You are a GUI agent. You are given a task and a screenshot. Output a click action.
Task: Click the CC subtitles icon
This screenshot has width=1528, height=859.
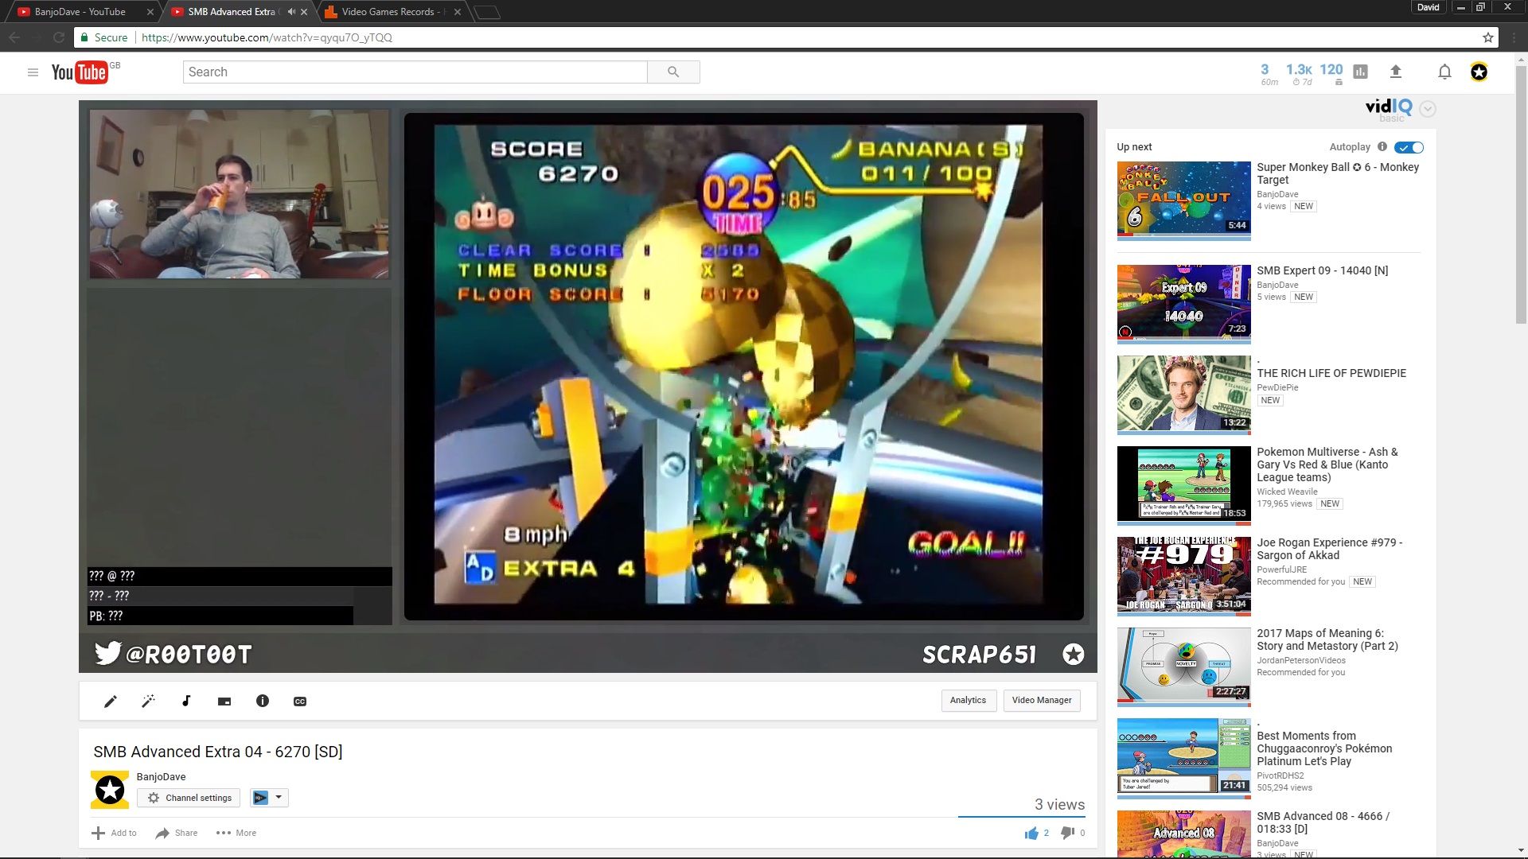click(300, 701)
